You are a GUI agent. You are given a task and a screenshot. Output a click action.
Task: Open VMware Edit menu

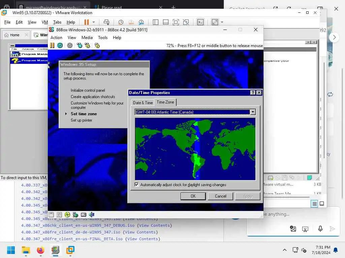coord(19,22)
